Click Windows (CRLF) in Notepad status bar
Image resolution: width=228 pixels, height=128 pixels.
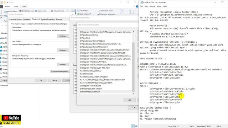coord(204,127)
